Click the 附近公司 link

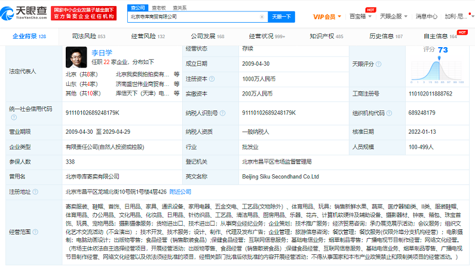coord(180,192)
